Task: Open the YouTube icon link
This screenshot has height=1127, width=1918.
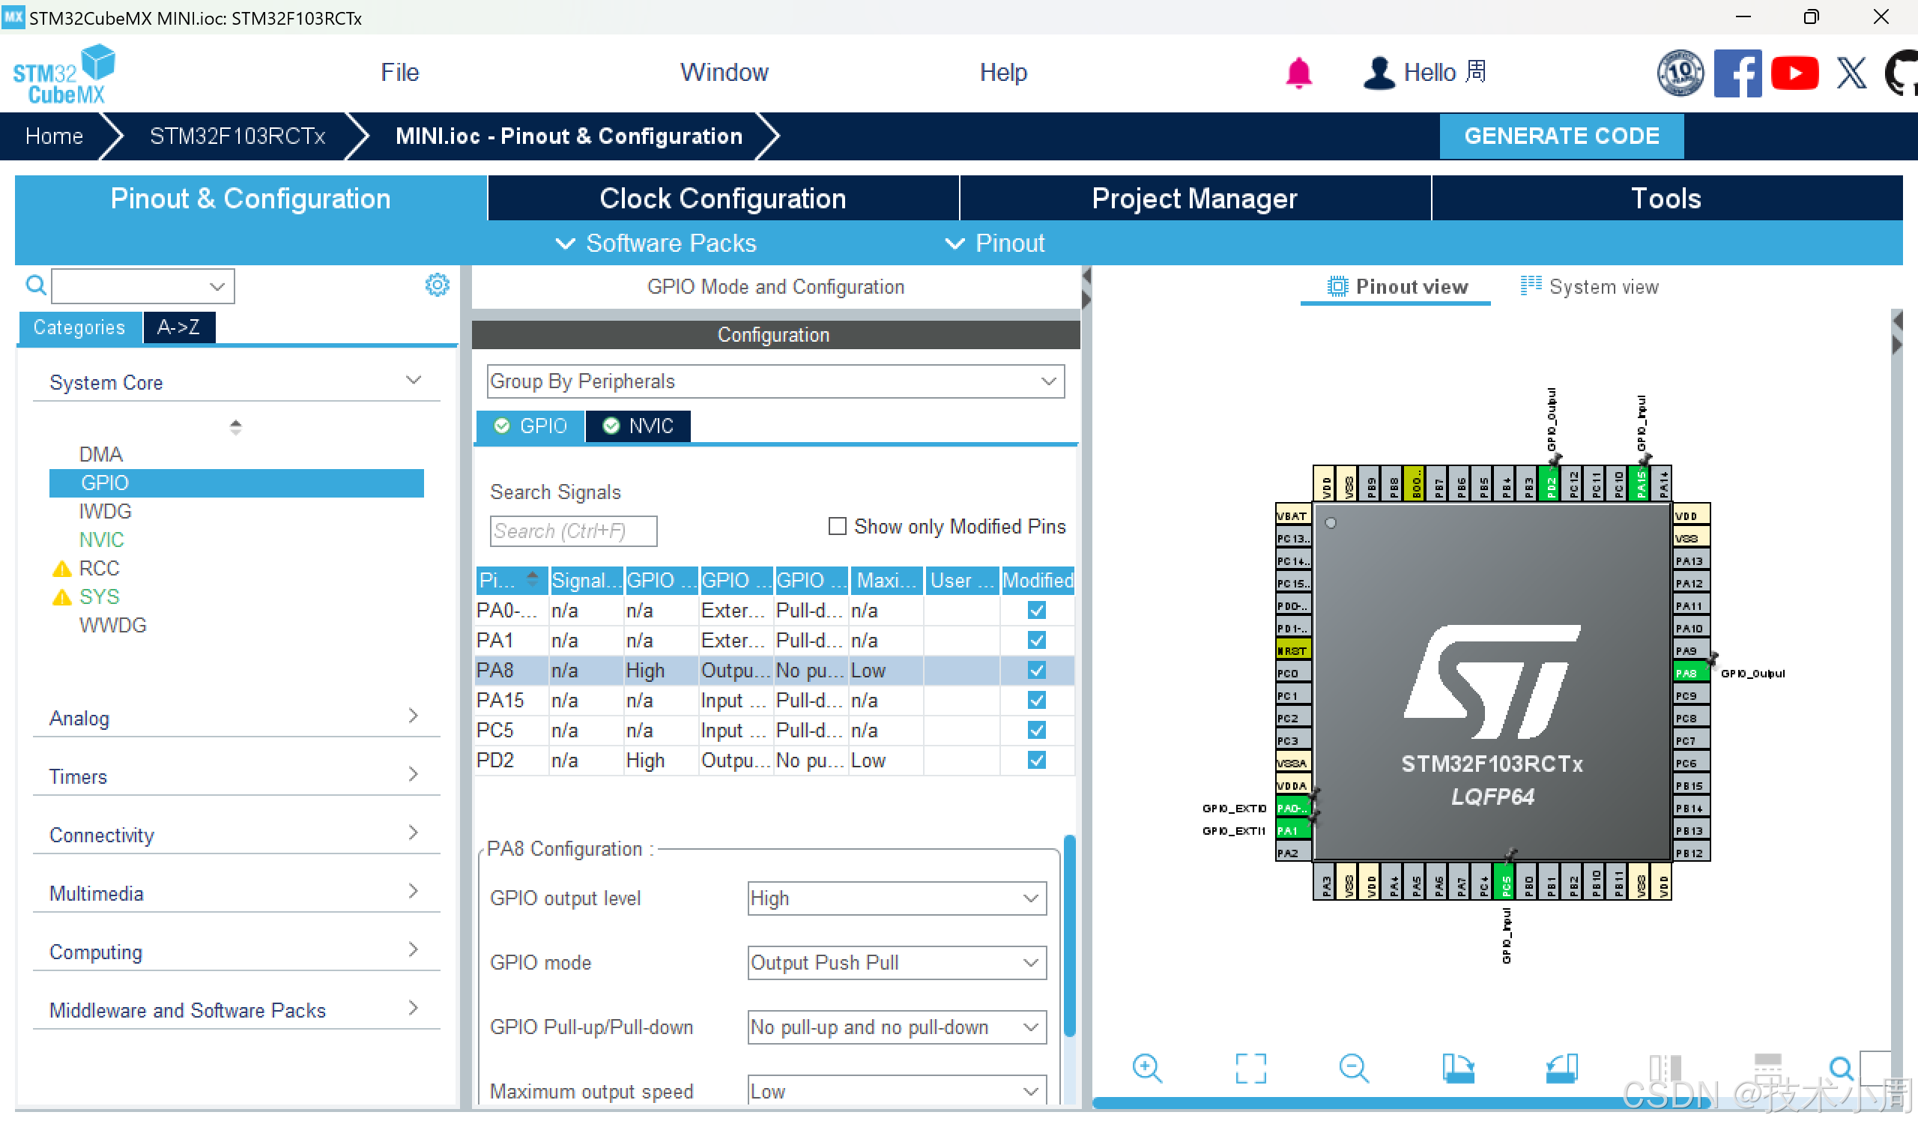Action: [x=1794, y=73]
